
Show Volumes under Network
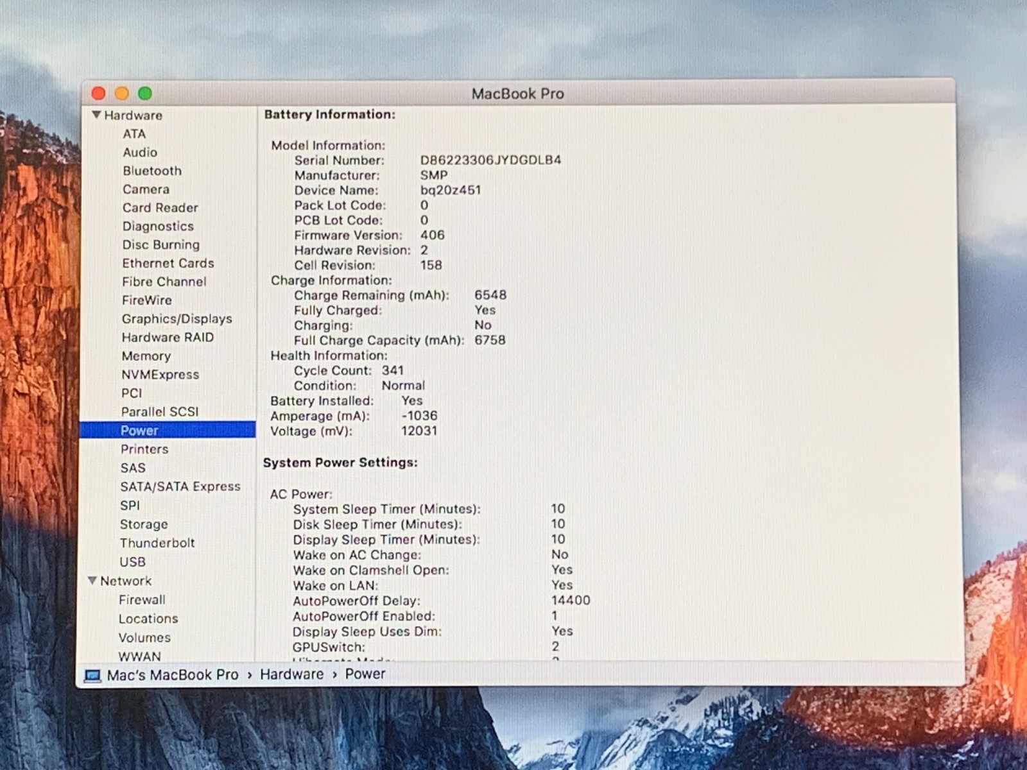point(144,638)
